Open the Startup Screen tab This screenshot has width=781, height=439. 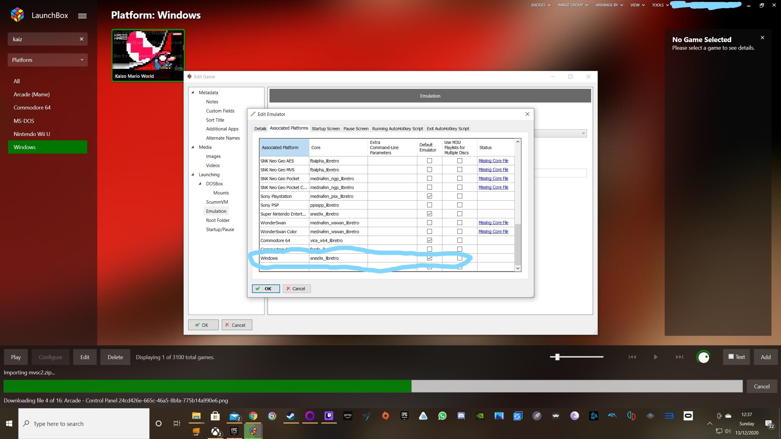click(326, 129)
